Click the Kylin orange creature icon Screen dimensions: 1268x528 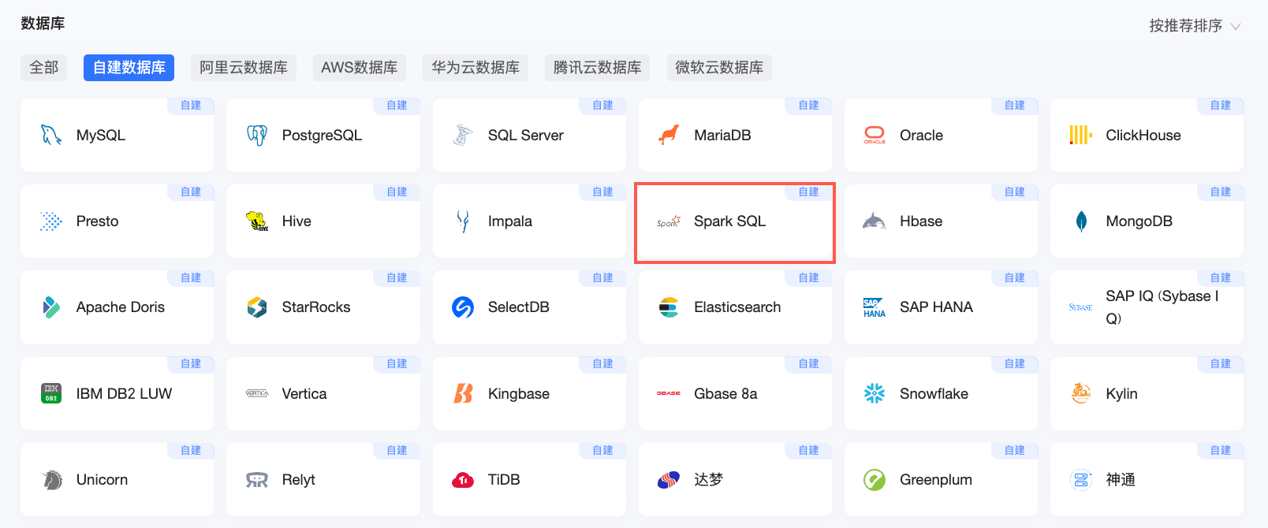1081,393
